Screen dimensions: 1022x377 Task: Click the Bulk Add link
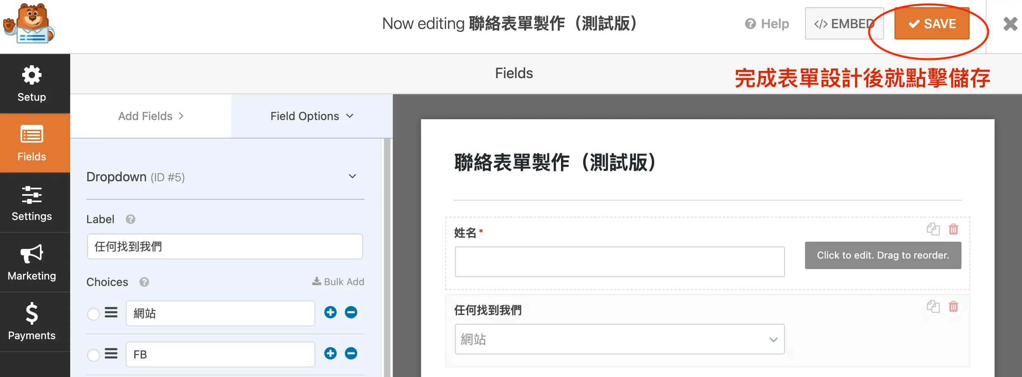338,282
